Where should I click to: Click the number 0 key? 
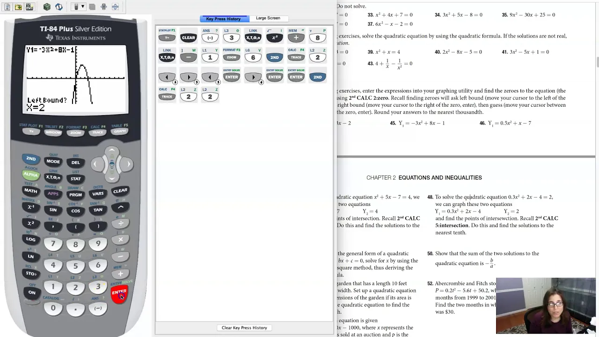point(53,308)
